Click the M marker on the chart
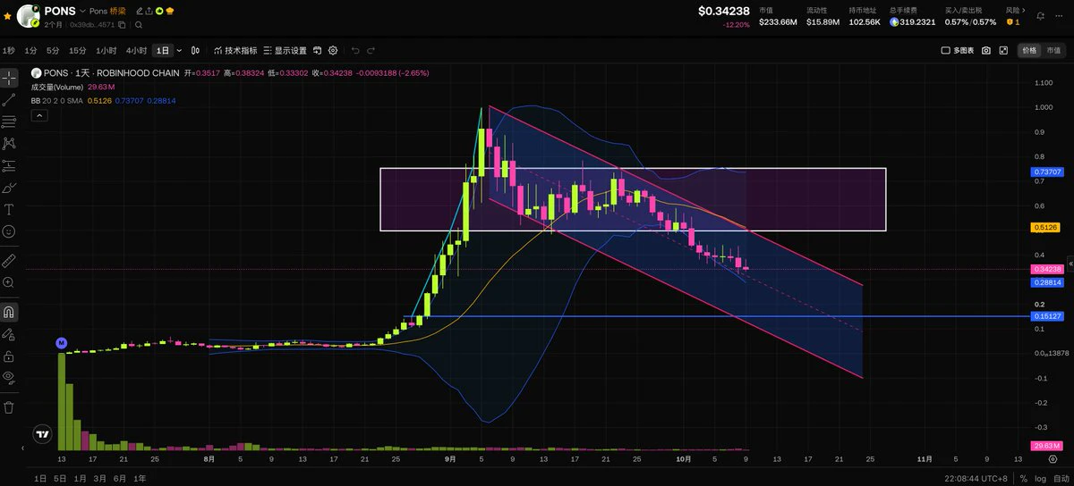1074x486 pixels. point(62,342)
